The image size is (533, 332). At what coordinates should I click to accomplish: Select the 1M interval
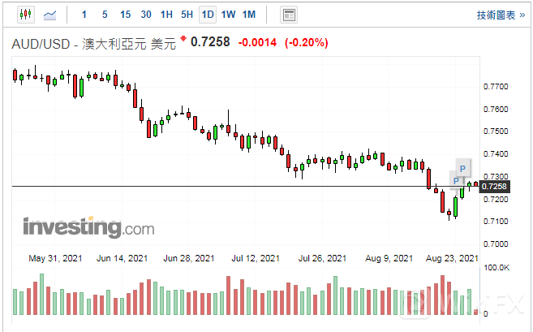coord(249,15)
